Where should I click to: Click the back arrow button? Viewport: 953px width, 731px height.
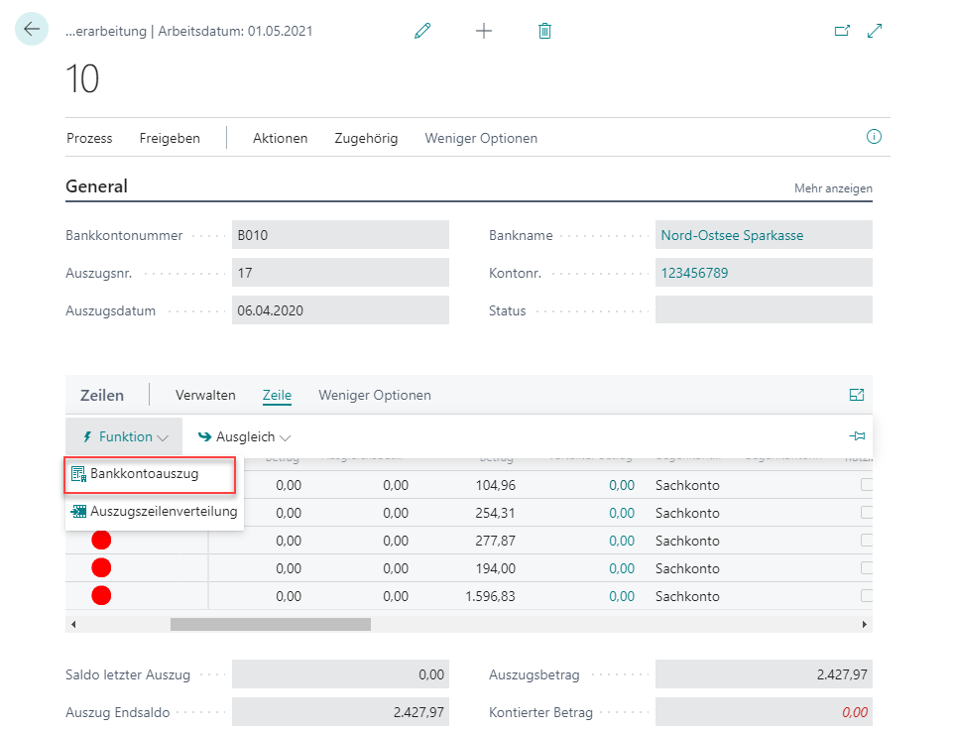pyautogui.click(x=32, y=30)
